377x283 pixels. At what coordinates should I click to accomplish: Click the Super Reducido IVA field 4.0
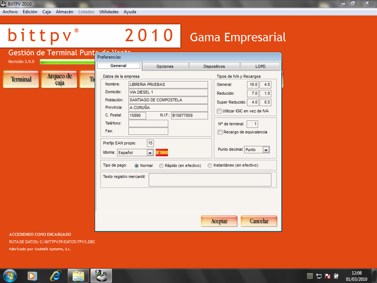coord(253,102)
